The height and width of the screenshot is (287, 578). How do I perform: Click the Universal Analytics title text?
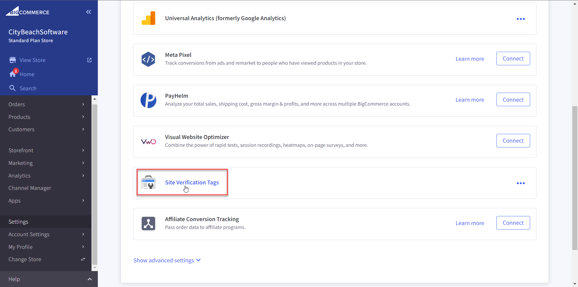[x=225, y=18]
